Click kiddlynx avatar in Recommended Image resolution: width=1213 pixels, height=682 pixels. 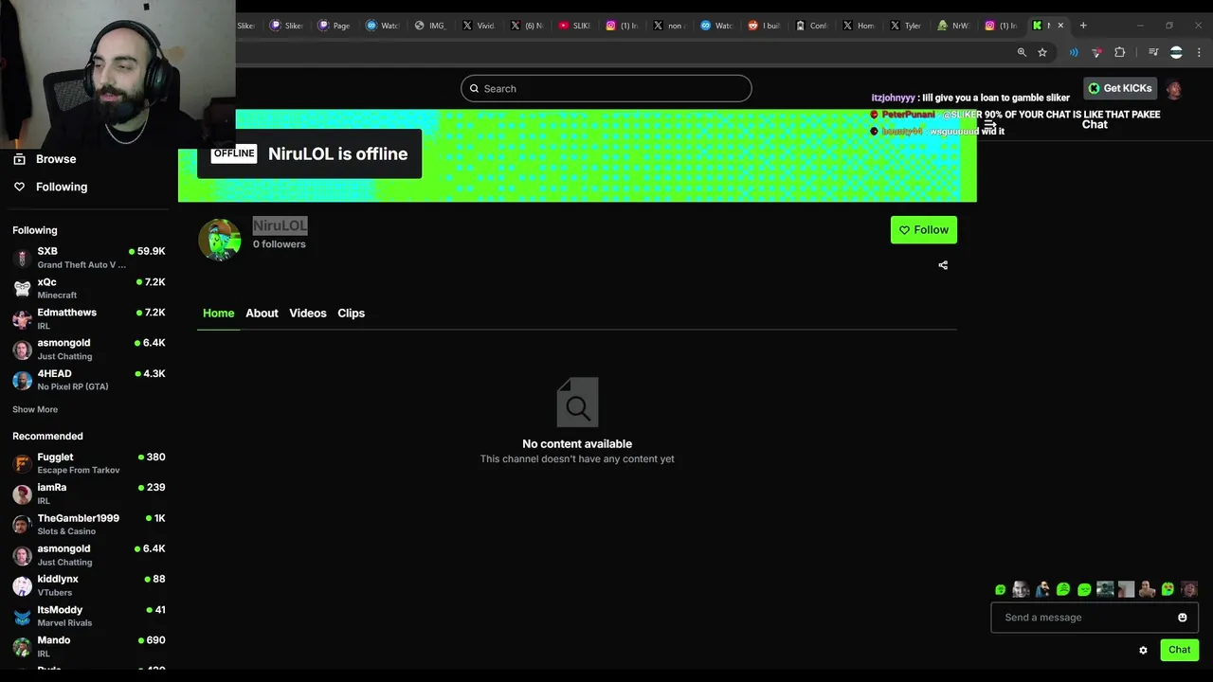coord(22,585)
